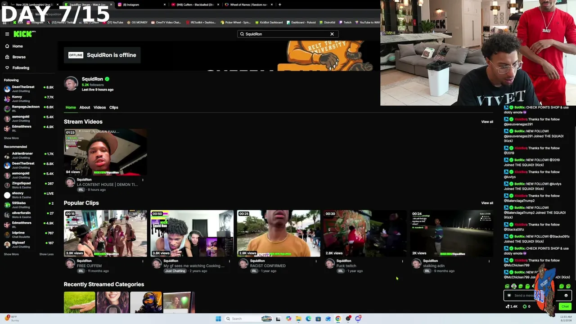
Task: Open options menu for RACIST CONFIRMED clip
Action: [316, 261]
